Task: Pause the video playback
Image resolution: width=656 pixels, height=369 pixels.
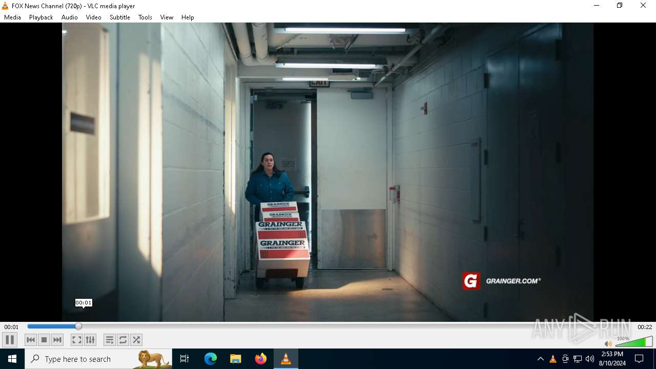Action: pos(10,340)
